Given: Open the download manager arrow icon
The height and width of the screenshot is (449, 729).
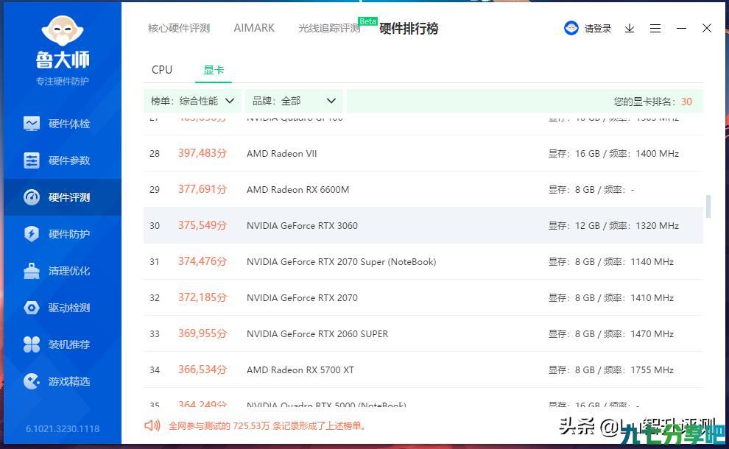Looking at the screenshot, I should [x=630, y=29].
